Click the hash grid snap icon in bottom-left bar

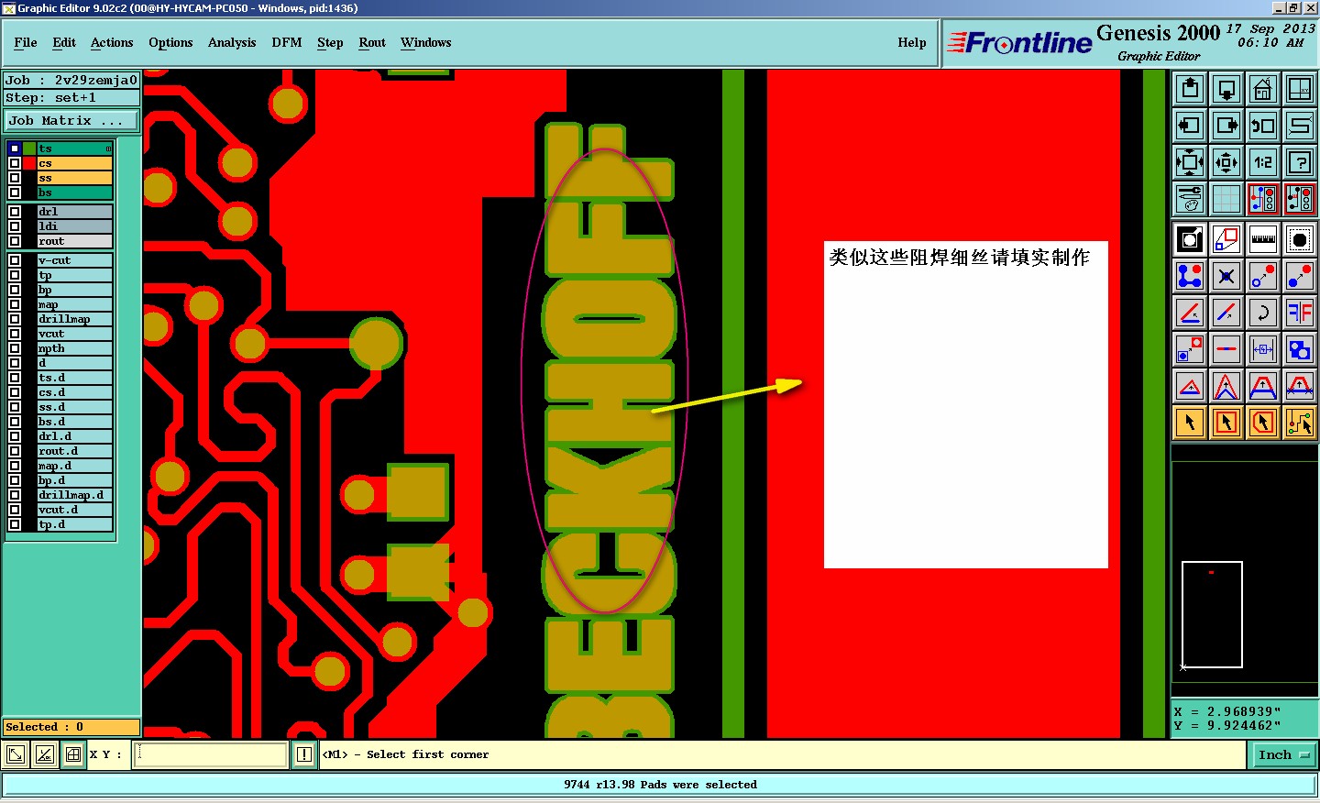pos(73,754)
